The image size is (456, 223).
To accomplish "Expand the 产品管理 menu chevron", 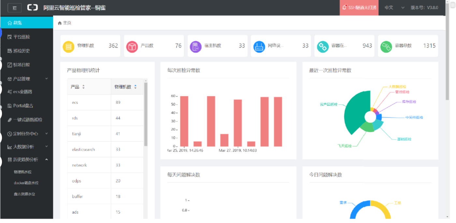I will (47, 78).
